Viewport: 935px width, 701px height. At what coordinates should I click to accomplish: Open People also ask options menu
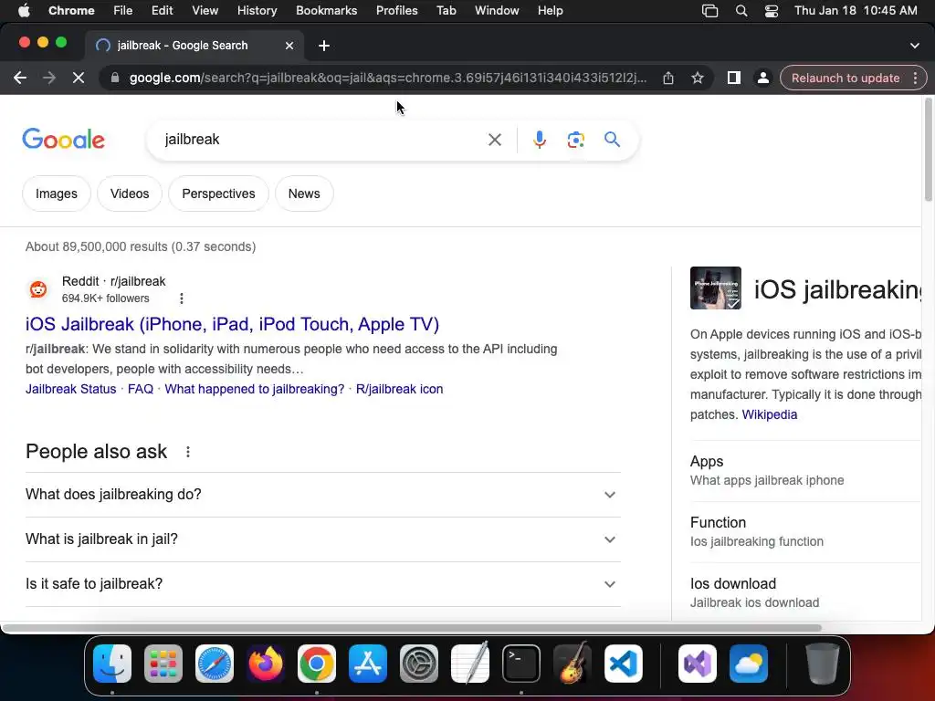[x=188, y=452]
